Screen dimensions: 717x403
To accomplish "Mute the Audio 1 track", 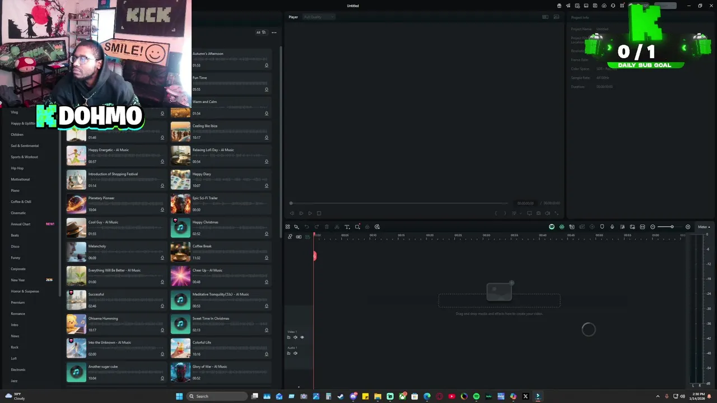I will (x=295, y=353).
